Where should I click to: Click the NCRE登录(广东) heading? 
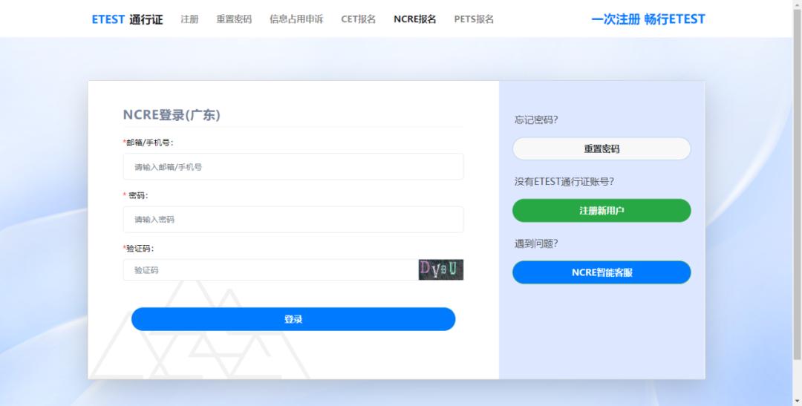tap(172, 115)
